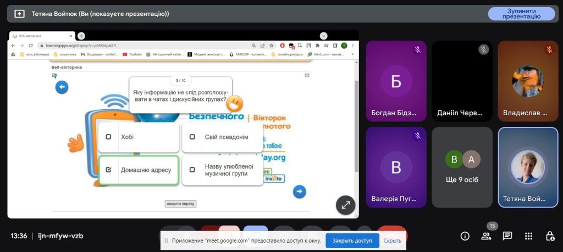The height and width of the screenshot is (252, 563).
Task: Click the browser reload icon
Action: tap(31, 46)
